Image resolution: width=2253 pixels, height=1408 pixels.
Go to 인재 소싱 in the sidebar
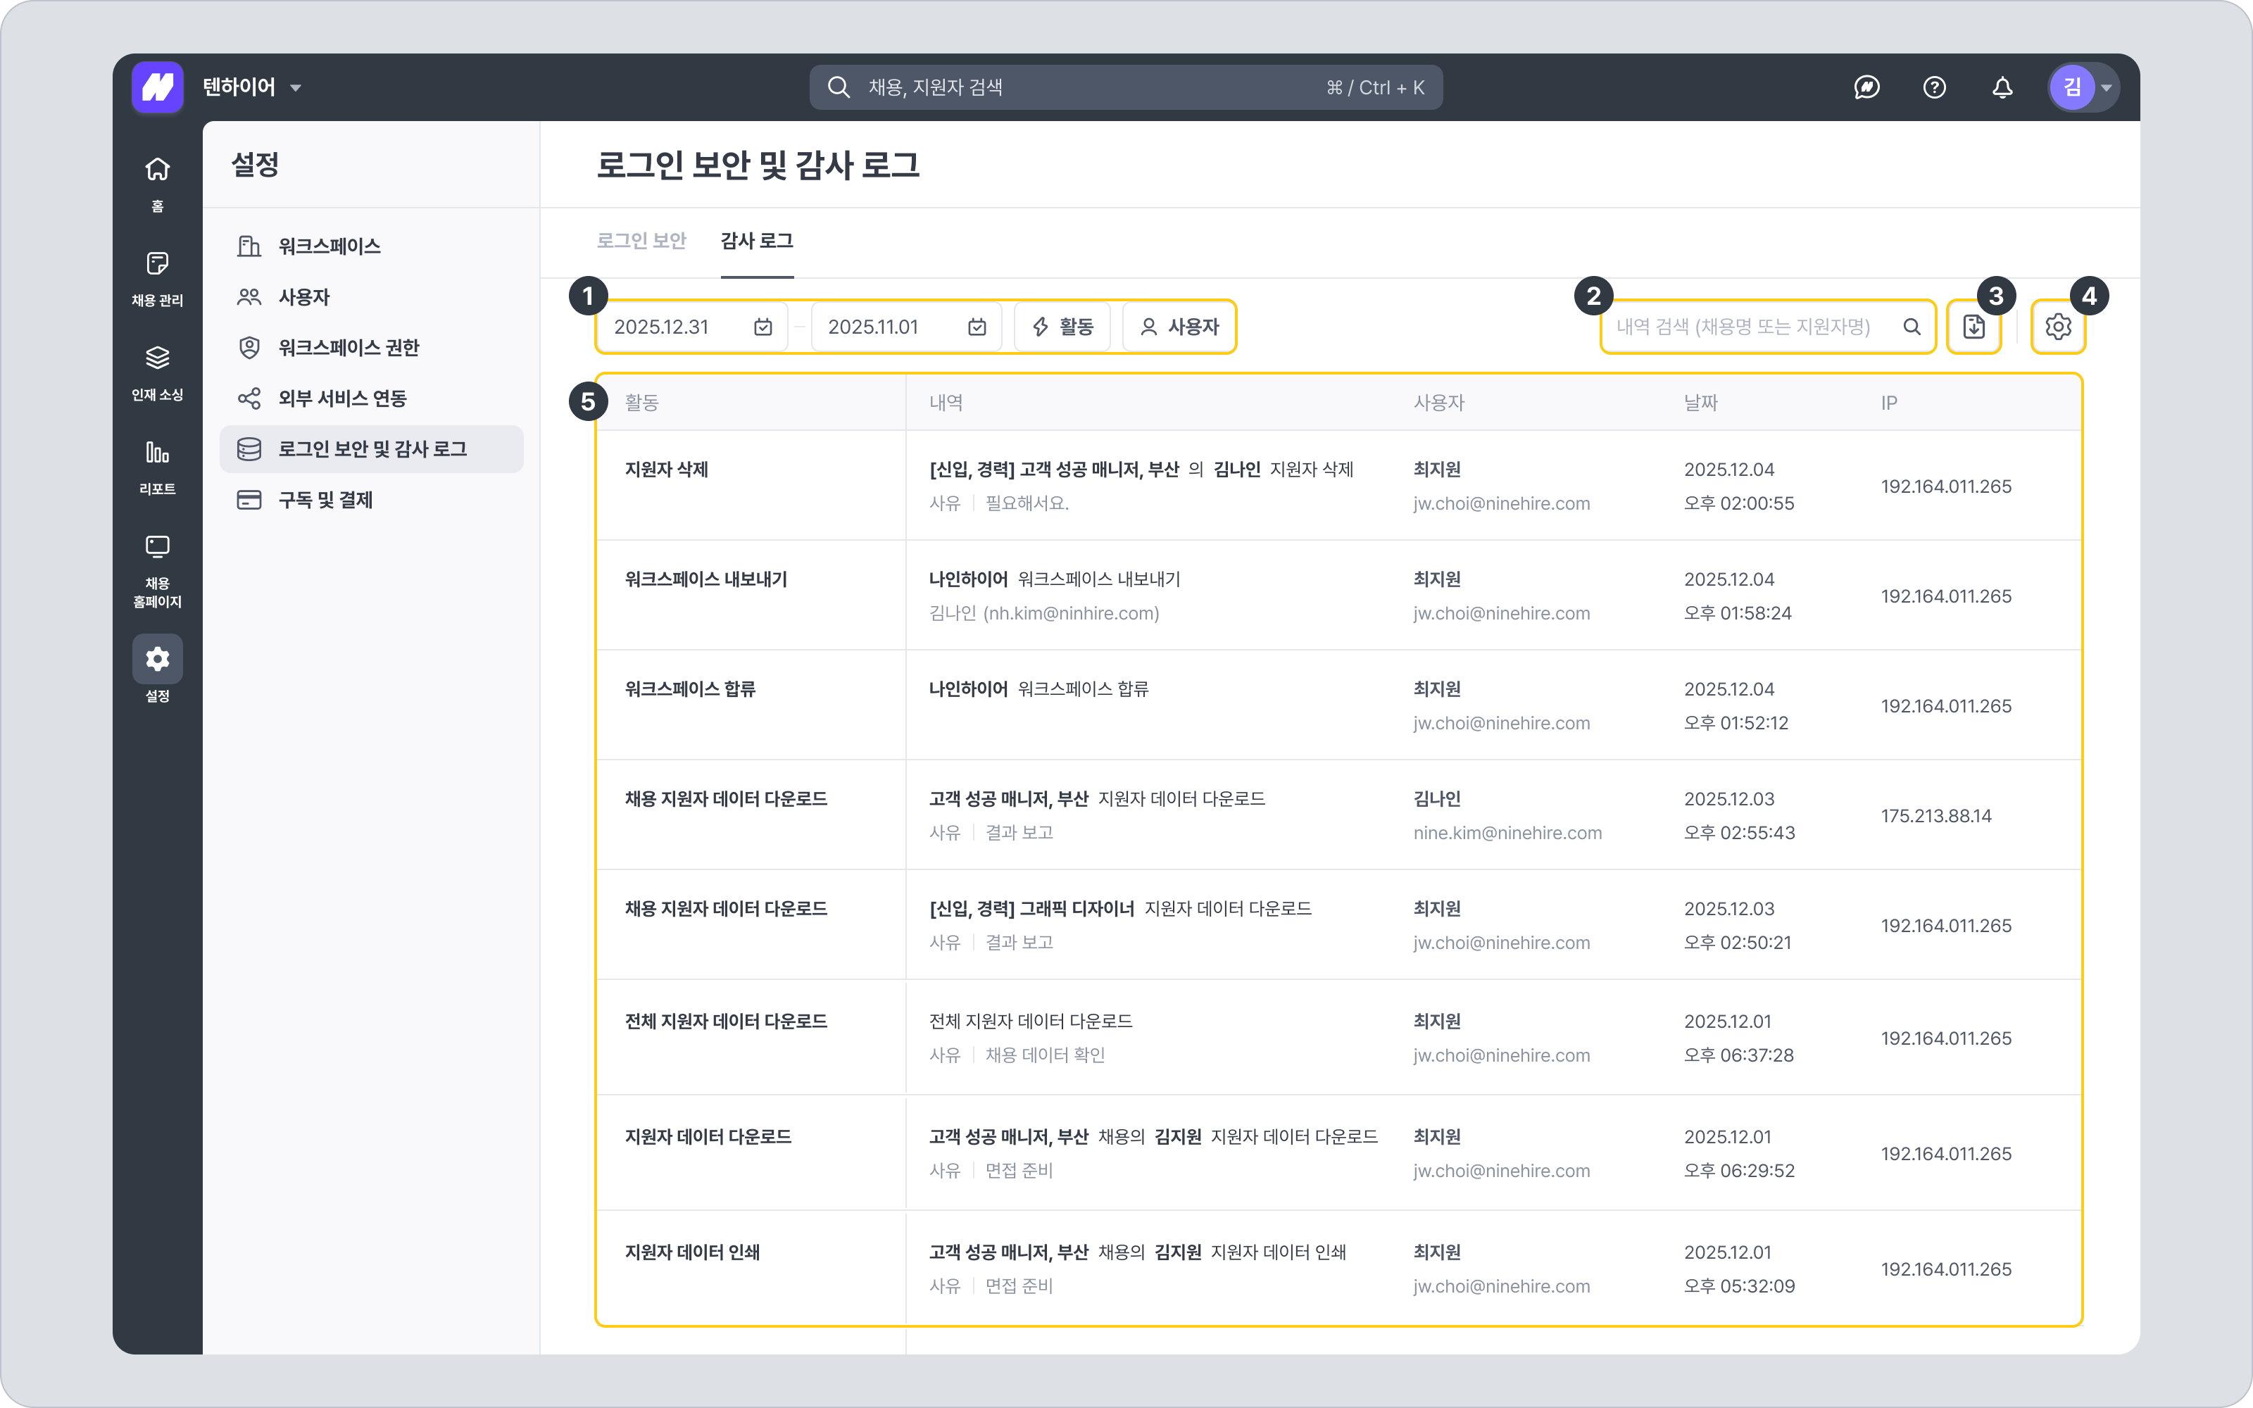point(157,372)
